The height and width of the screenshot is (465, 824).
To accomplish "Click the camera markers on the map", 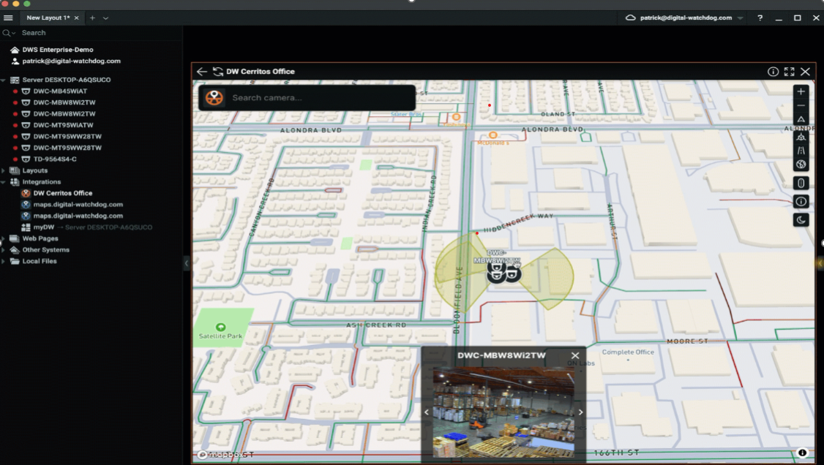I will click(x=503, y=273).
